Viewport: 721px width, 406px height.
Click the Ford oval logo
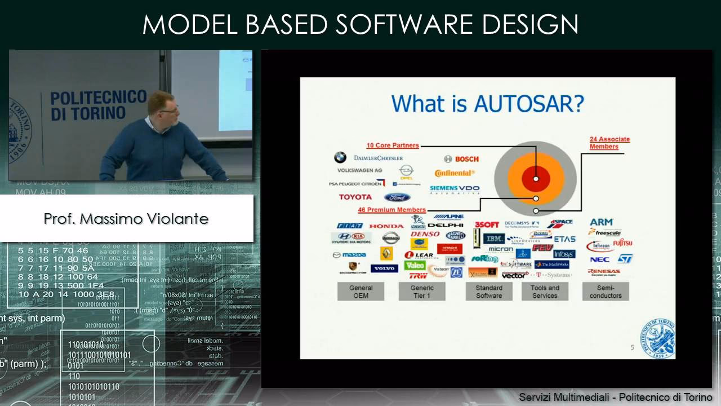pos(396,197)
